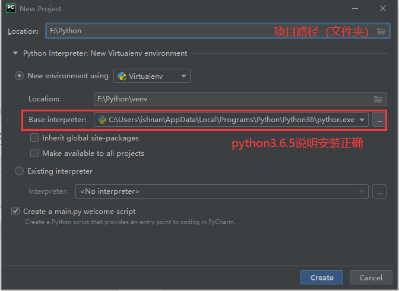Select the New environment using radio button
Image resolution: width=399 pixels, height=291 pixels.
click(20, 76)
